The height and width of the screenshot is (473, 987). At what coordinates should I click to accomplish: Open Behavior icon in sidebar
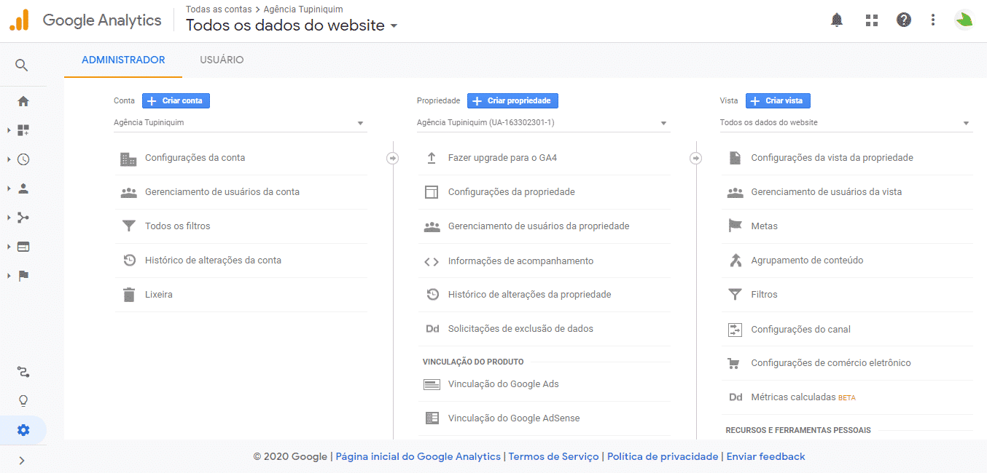pyautogui.click(x=23, y=247)
